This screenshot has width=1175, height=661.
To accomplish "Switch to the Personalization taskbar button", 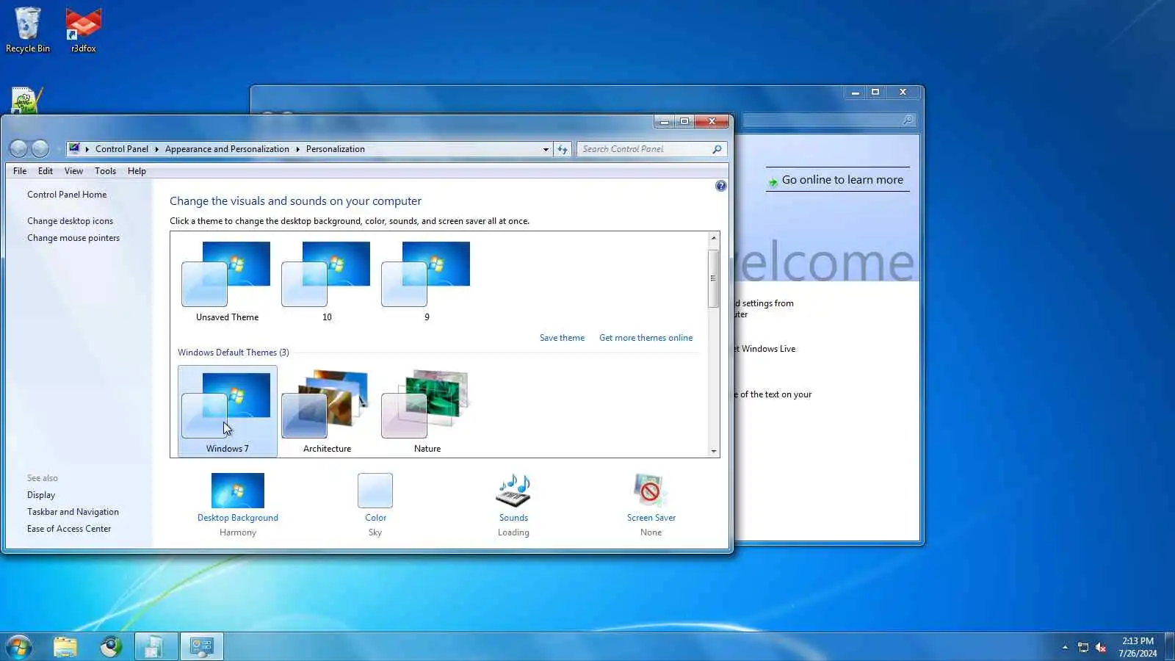I will tap(201, 646).
